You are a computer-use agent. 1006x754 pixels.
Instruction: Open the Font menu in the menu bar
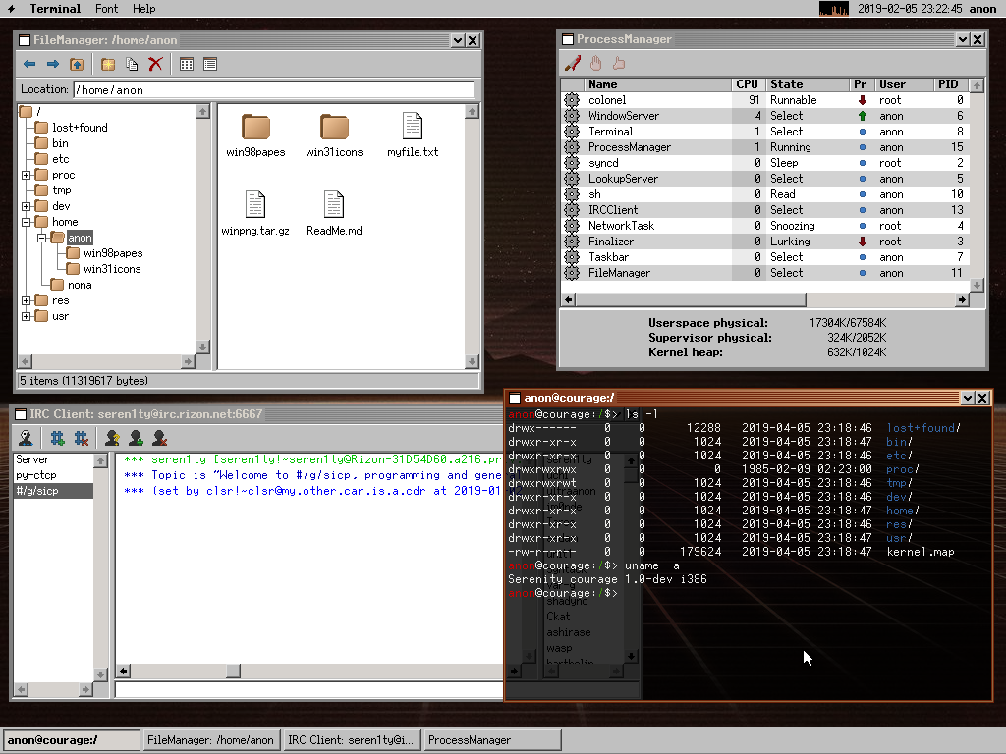tap(107, 9)
